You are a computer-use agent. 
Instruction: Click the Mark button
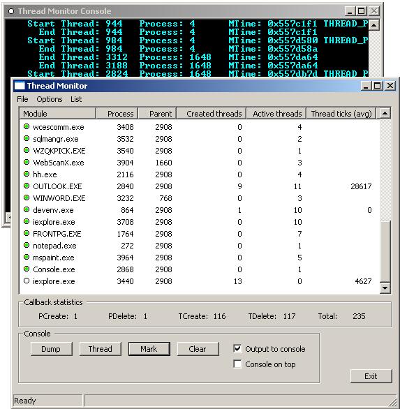coord(149,349)
